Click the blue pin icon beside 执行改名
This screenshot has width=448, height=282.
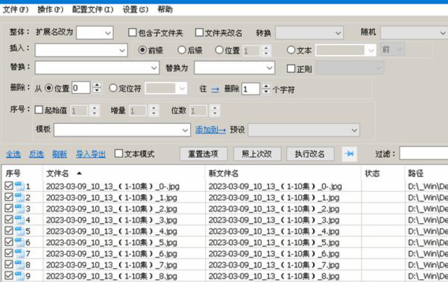click(x=349, y=154)
